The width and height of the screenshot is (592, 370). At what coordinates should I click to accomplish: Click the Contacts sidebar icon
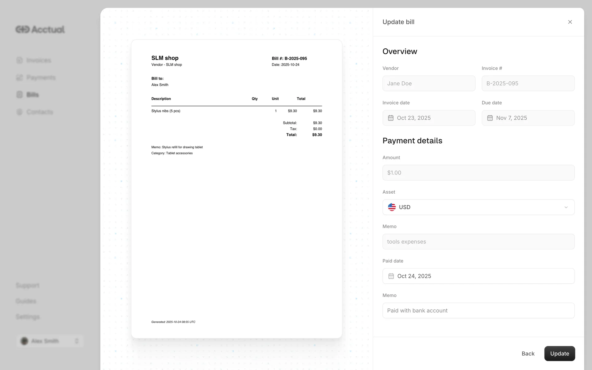[x=19, y=112]
